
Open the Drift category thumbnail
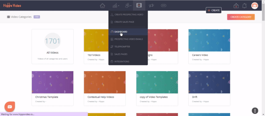209,82
